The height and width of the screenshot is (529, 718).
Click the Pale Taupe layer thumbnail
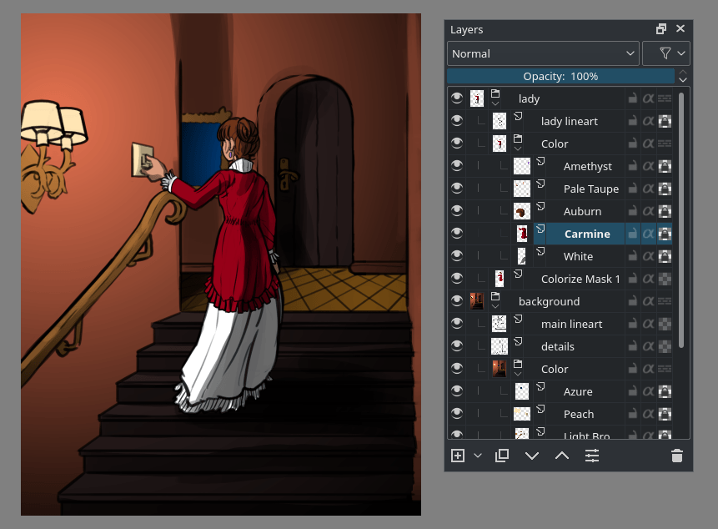(x=521, y=188)
